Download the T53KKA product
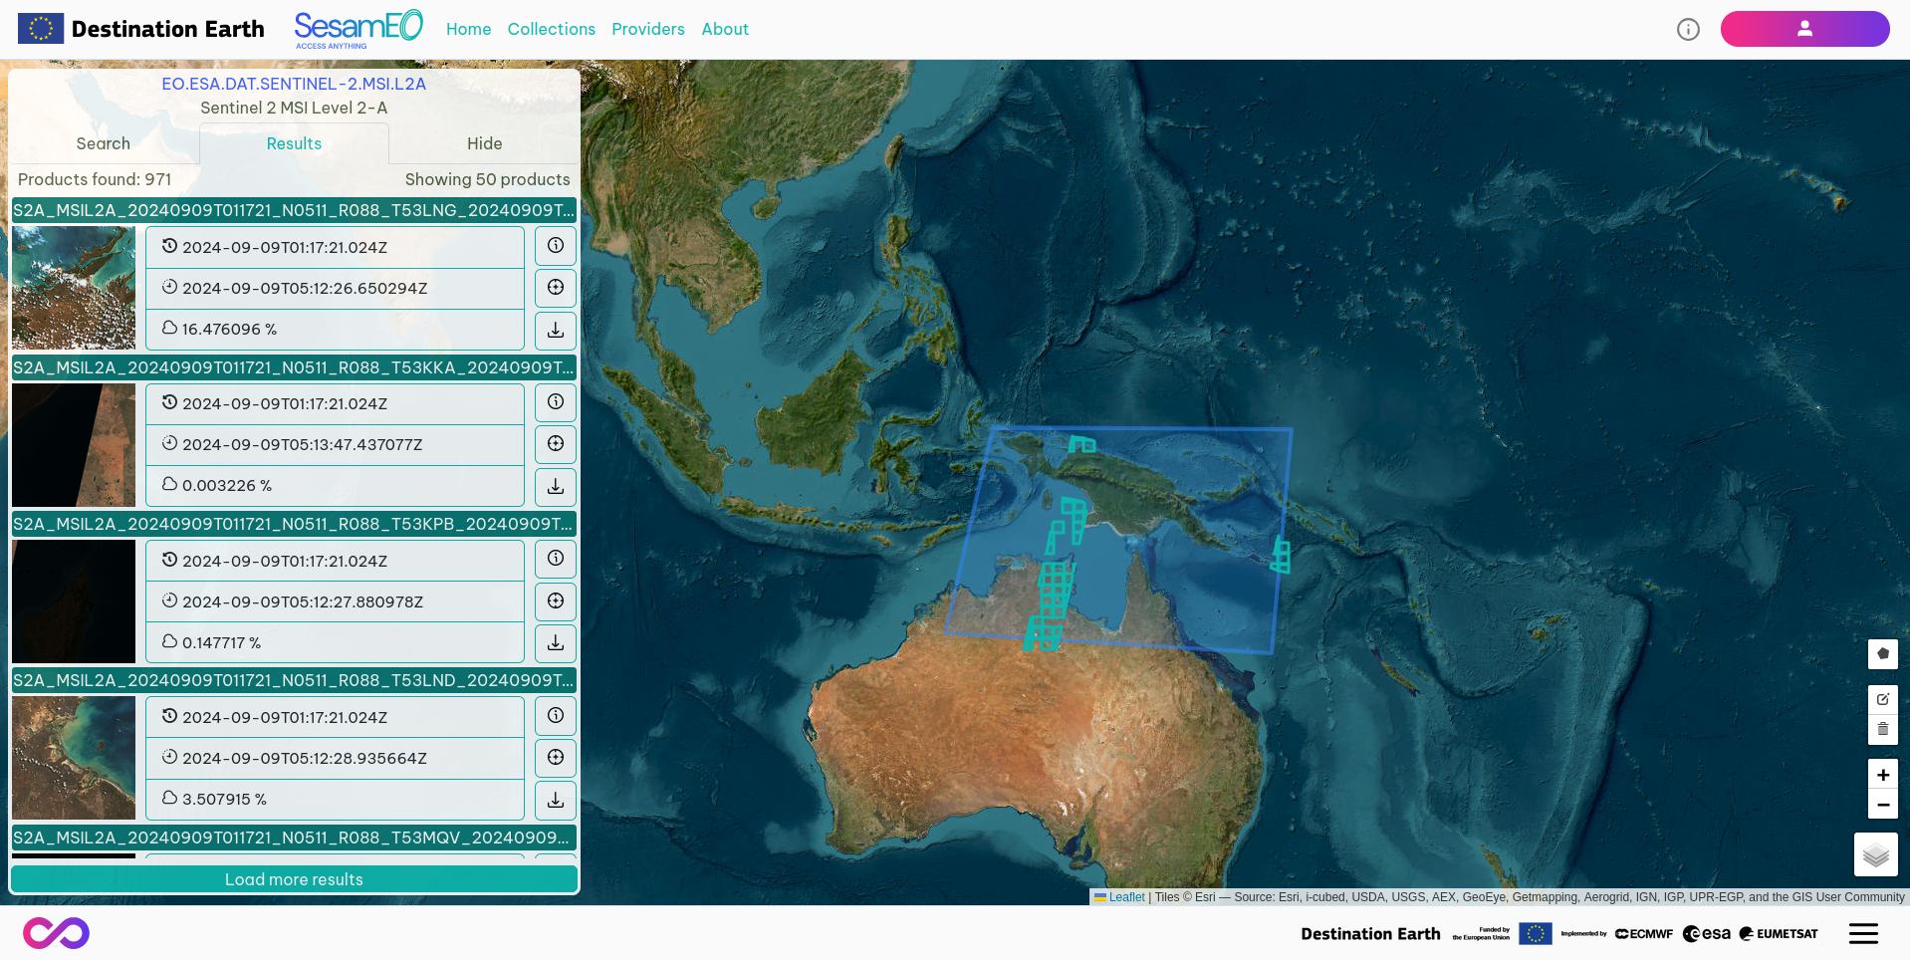Screen dimensions: 1910x960 [556, 486]
